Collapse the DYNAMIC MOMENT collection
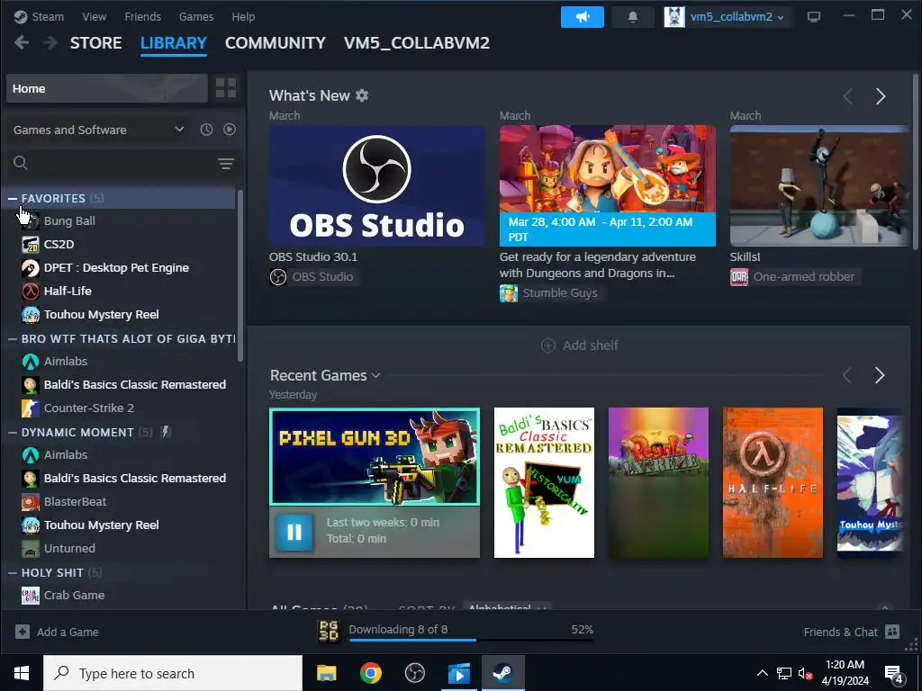Viewport: 922px width, 691px height. [13, 433]
